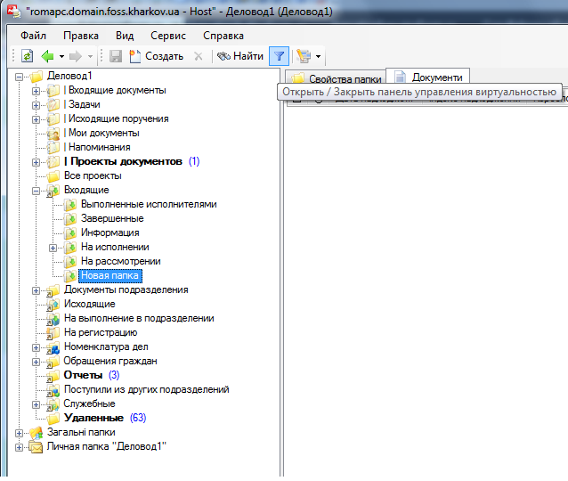This screenshot has height=481, width=568.
Task: Open the Сервис menu
Action: click(x=168, y=36)
